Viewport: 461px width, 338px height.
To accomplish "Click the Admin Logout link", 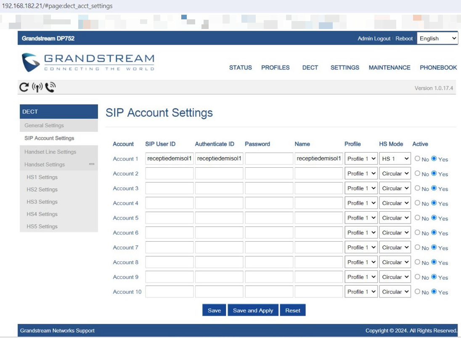I will [374, 38].
